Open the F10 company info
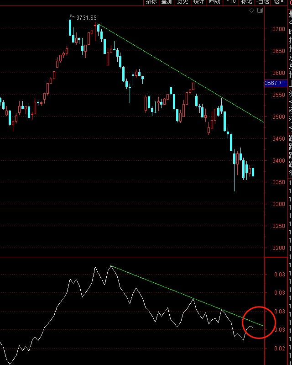 tap(231, 2)
